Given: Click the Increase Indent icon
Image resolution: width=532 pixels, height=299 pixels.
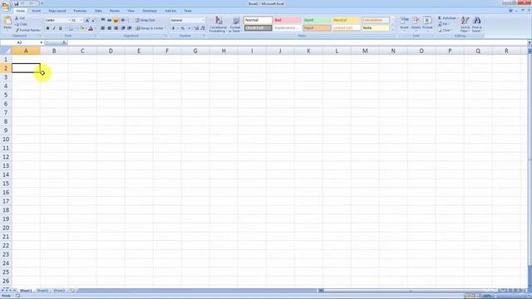Looking at the screenshot, I should [x=130, y=28].
